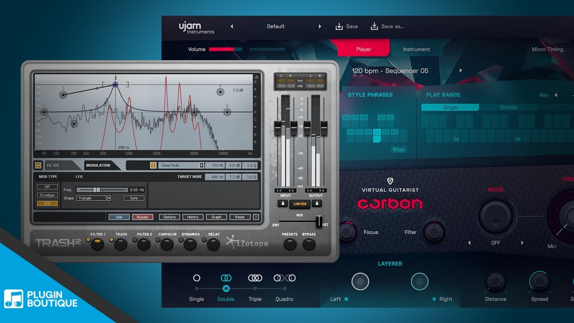
Task: Open History in Trash 2
Action: 193,217
